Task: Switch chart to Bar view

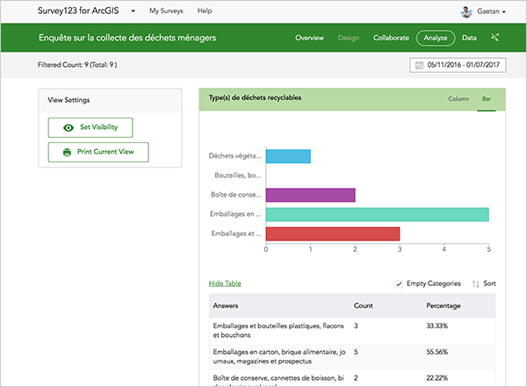Action: [486, 98]
